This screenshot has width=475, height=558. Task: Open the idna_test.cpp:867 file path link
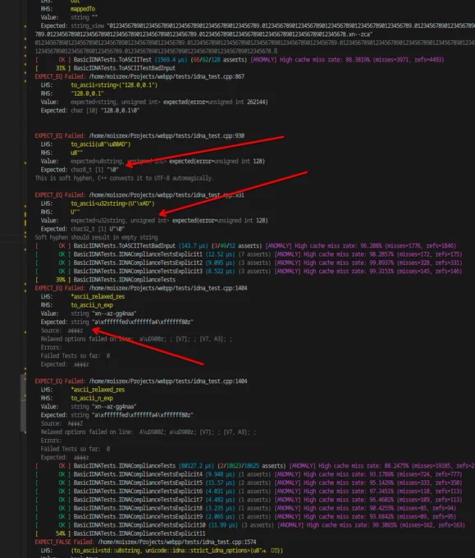[167, 76]
